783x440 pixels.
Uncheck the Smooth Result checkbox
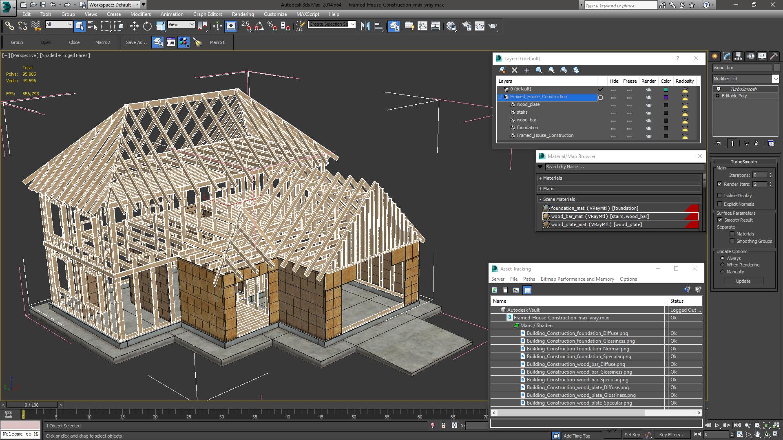coord(720,220)
